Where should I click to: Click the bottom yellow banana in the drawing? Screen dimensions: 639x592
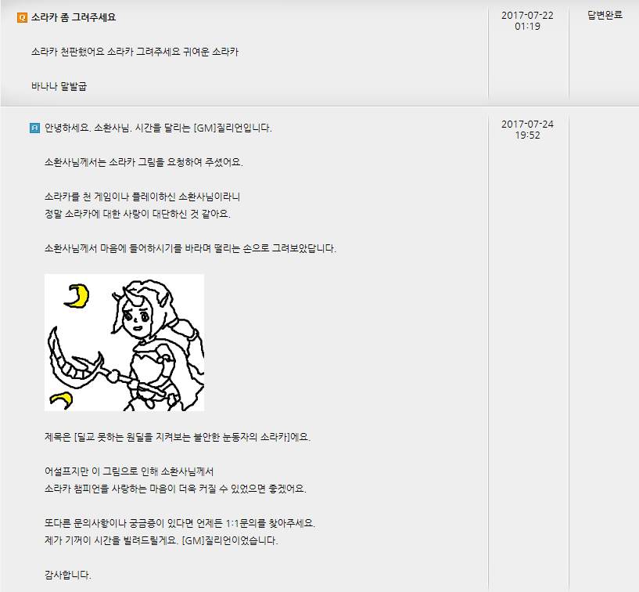[61, 400]
